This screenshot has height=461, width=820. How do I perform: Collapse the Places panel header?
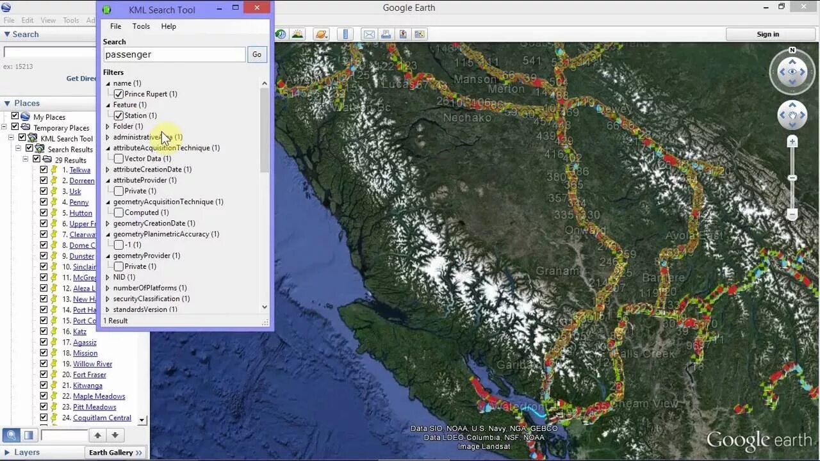point(7,103)
